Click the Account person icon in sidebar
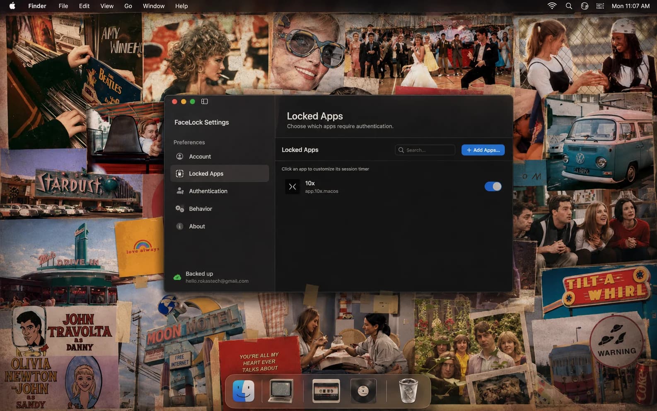Viewport: 657px width, 411px height. [x=180, y=156]
